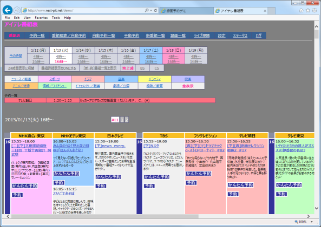Select 4時~ under 1/12 (月)
Viewport: 321px width, 227px height.
[x=38, y=57]
